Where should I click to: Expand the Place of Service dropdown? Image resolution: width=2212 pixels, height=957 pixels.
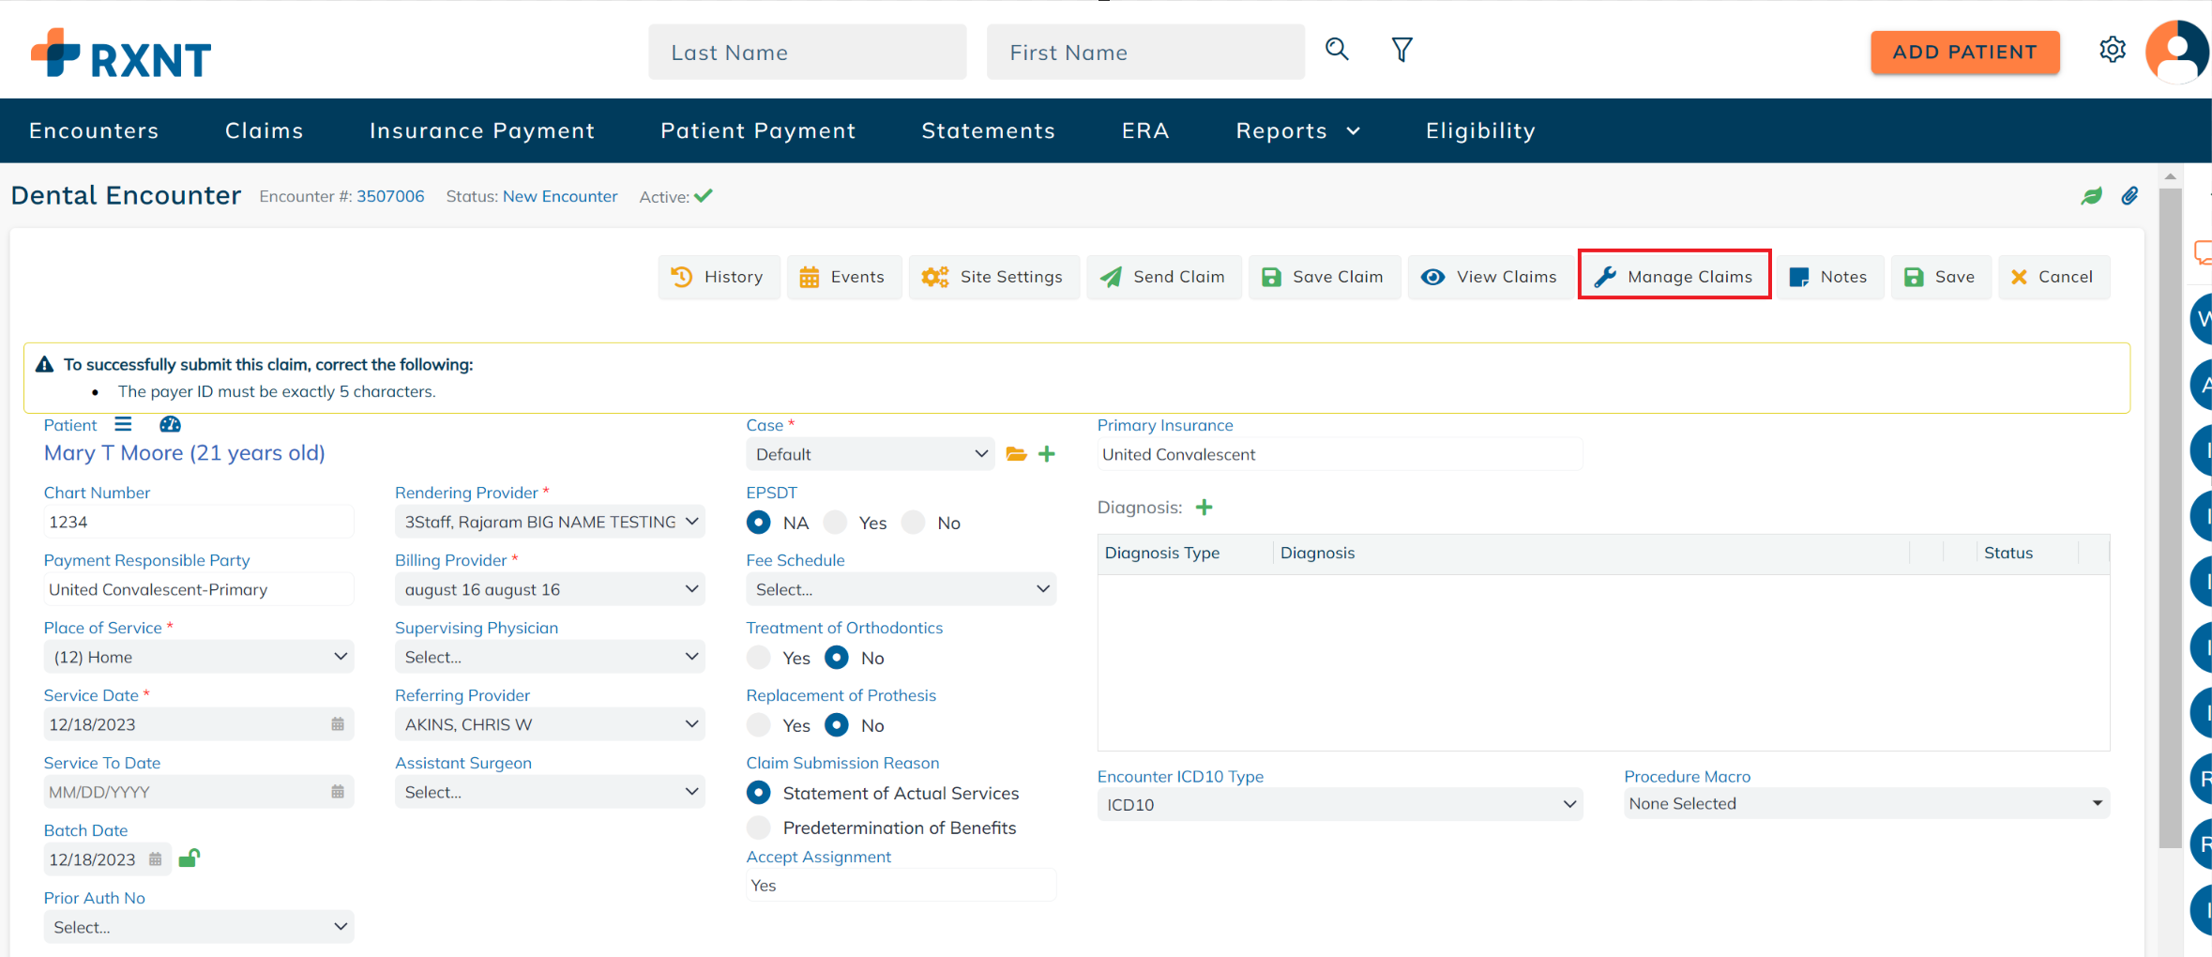[198, 657]
